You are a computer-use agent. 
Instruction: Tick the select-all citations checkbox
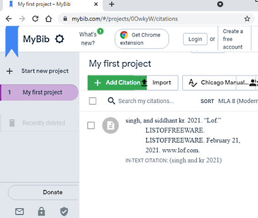click(x=93, y=101)
